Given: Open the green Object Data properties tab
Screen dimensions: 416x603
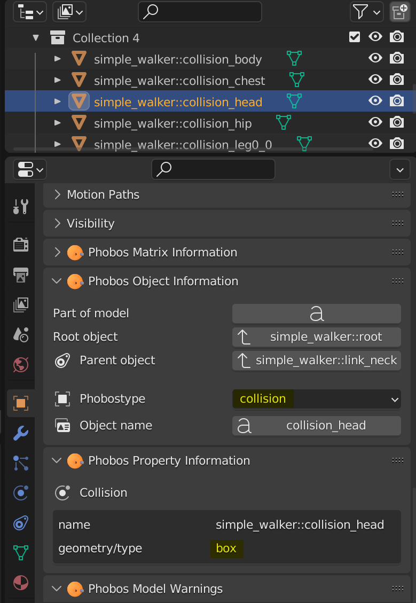Looking at the screenshot, I should [20, 552].
